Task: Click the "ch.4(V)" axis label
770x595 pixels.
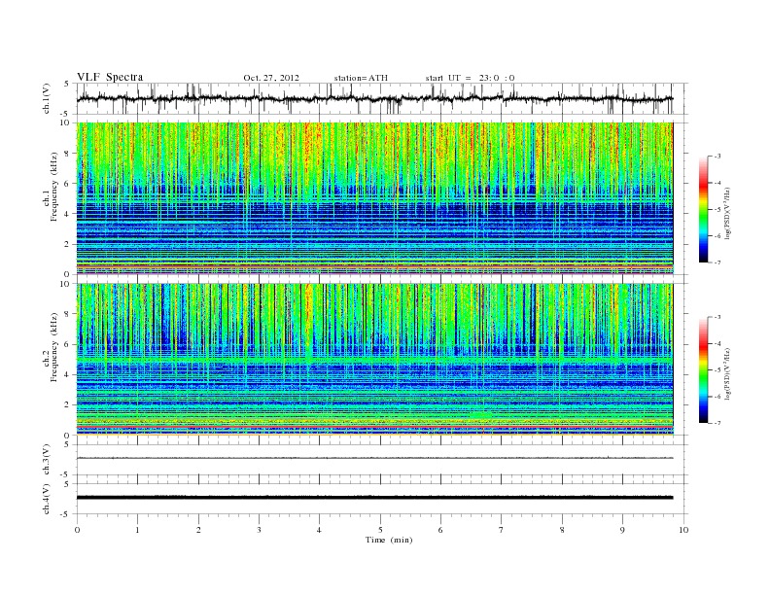Action: 46,499
